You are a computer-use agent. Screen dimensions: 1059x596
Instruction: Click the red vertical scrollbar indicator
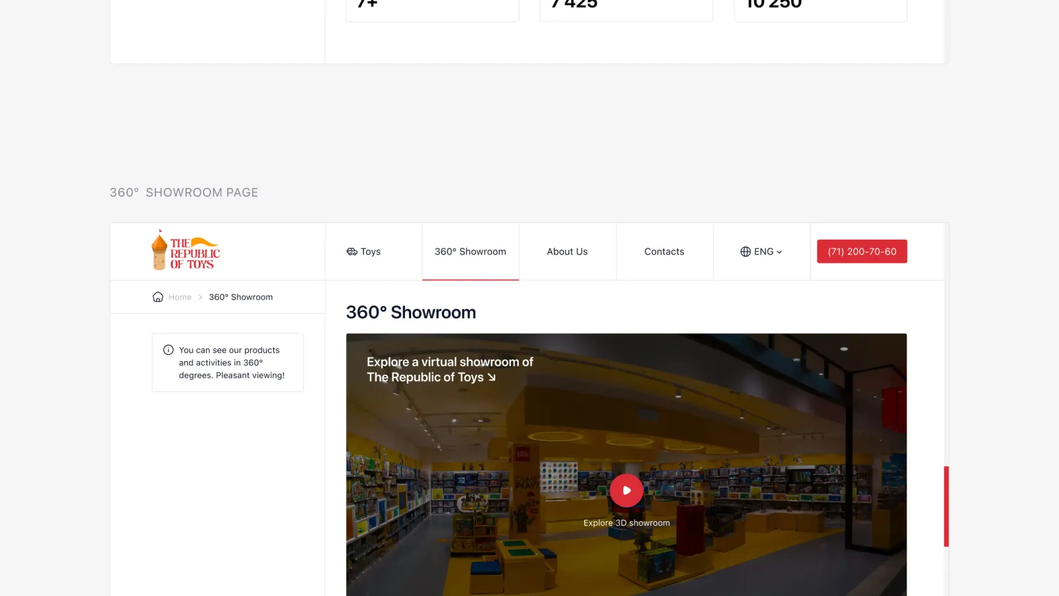[946, 507]
